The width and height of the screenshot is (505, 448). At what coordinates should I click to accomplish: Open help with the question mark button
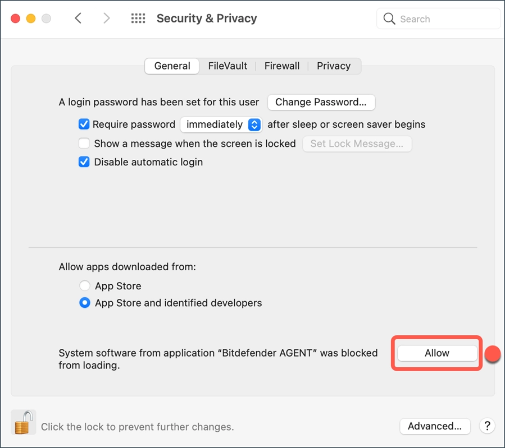point(487,426)
